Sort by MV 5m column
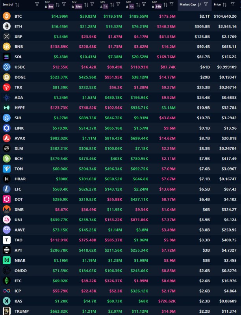This screenshot has width=241, height=315. click(x=58, y=5)
